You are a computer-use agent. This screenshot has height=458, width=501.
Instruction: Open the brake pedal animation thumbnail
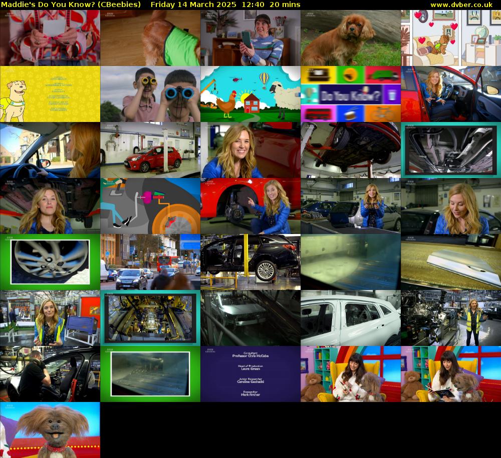[150, 206]
